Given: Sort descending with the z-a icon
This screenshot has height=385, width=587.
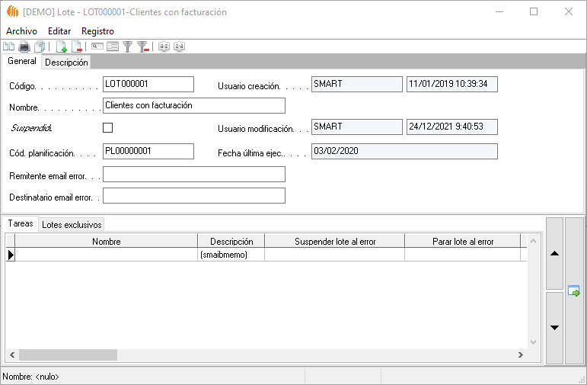Looking at the screenshot, I should click(179, 47).
